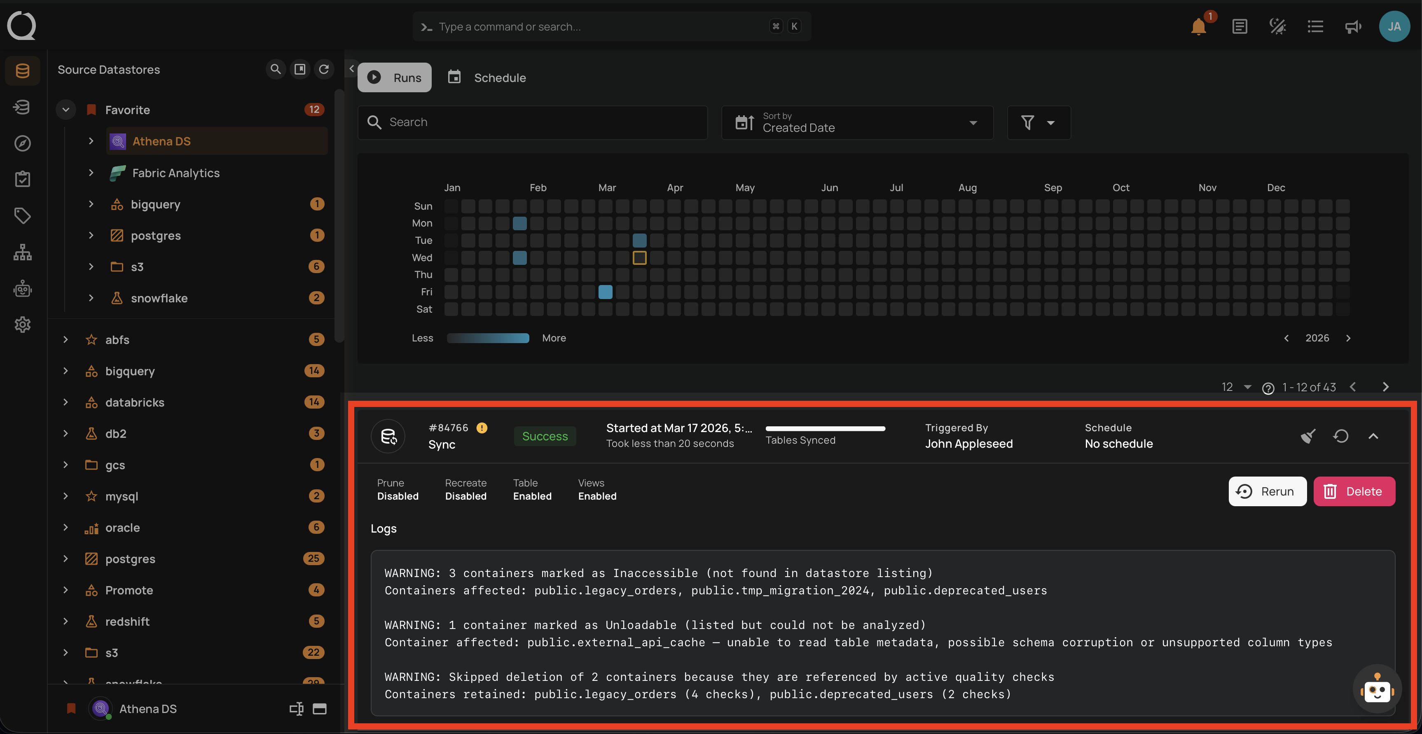Collapse the Favorite group
Screen dimensions: 1422x734
click(65, 109)
